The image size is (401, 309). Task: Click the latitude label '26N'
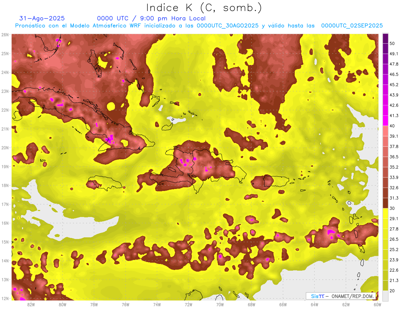pos(5,35)
